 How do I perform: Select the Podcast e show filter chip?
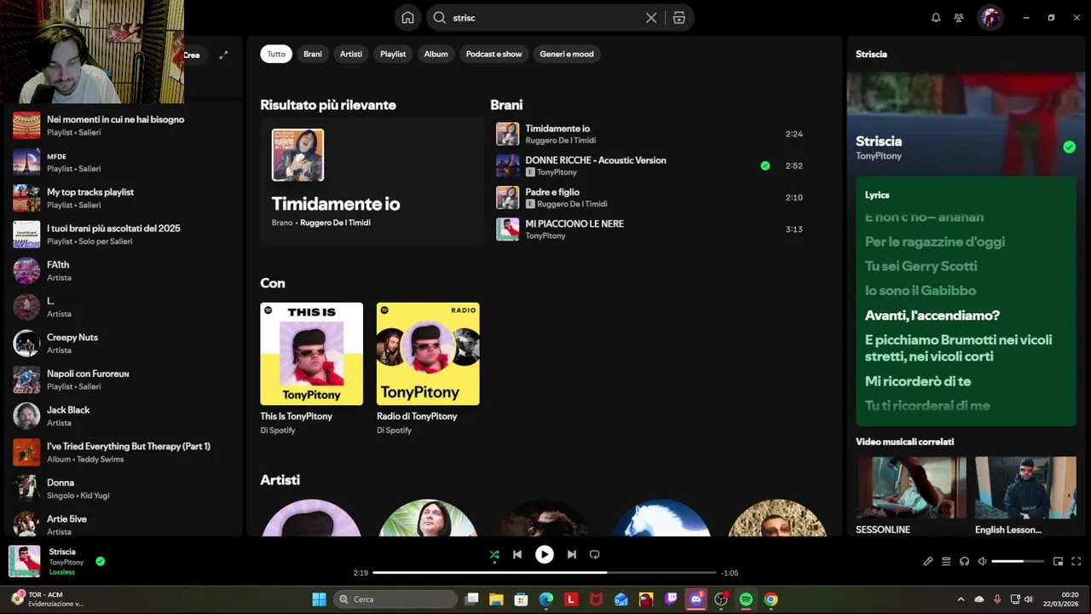point(494,54)
